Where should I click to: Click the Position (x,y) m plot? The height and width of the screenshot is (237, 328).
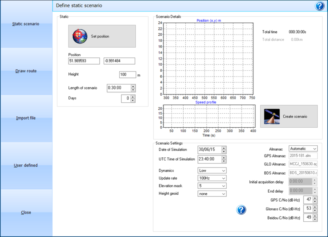[208, 59]
